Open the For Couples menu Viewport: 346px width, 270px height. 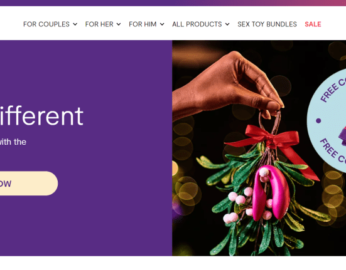pos(50,24)
